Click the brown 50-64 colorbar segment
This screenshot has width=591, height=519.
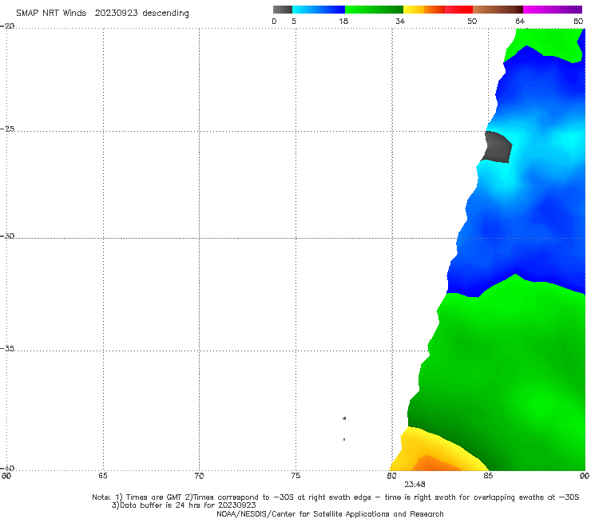pyautogui.click(x=498, y=10)
